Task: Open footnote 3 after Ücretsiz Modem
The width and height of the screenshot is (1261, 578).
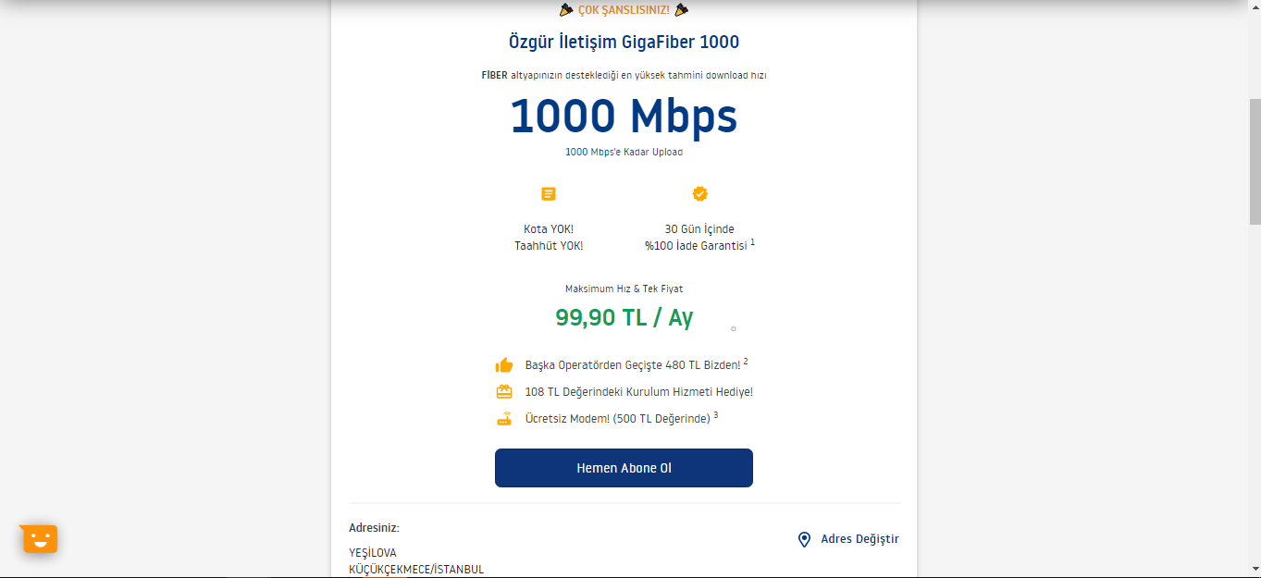Action: 716,414
